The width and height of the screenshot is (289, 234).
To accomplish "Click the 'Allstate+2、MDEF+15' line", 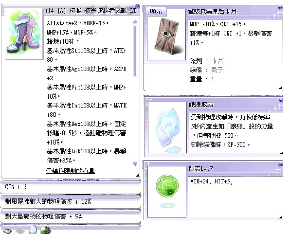I will pyautogui.click(x=78, y=23).
